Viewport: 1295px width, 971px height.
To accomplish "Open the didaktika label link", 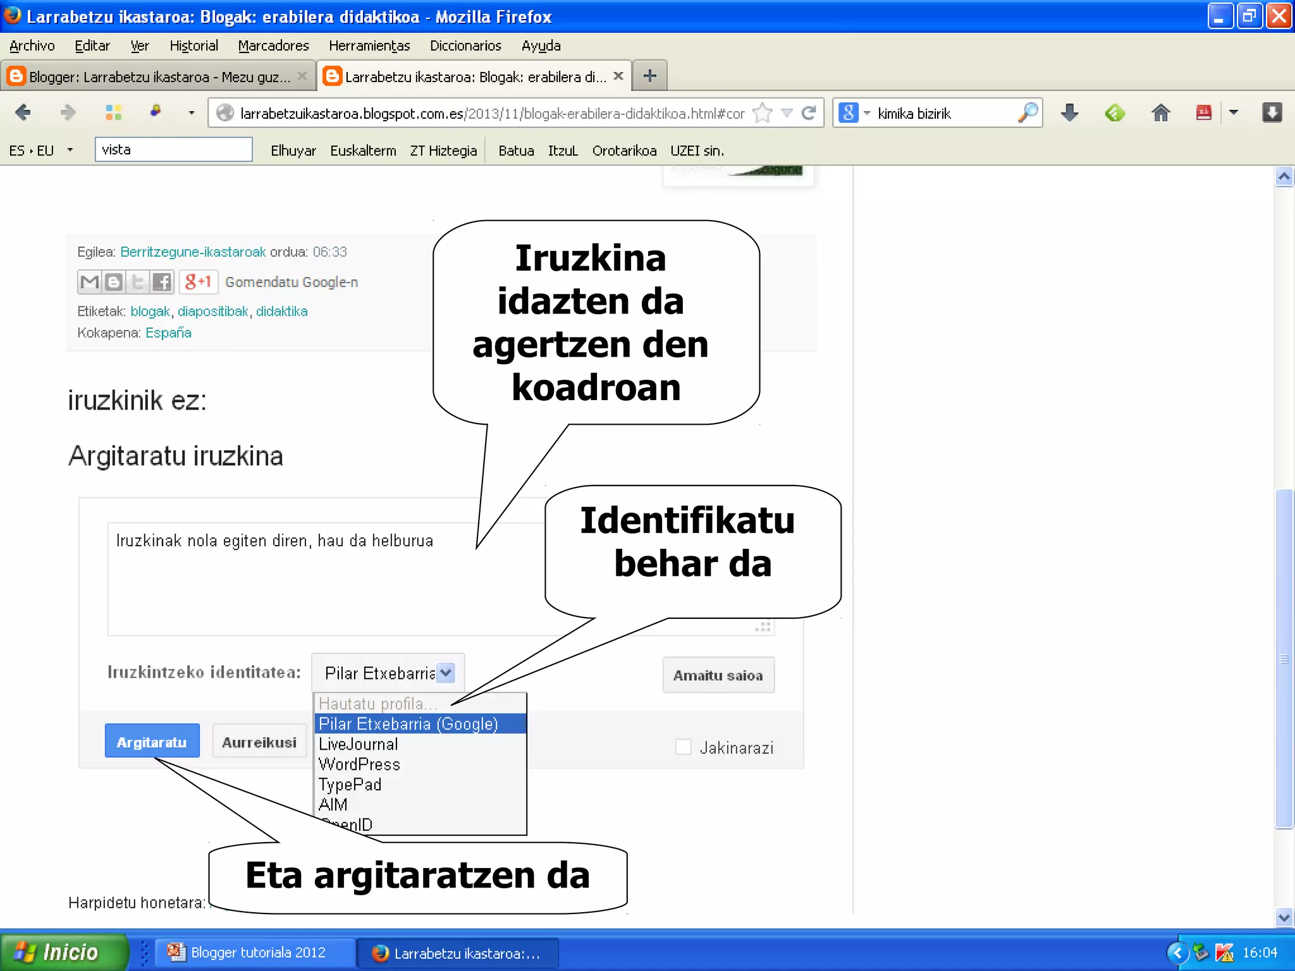I will pyautogui.click(x=282, y=311).
